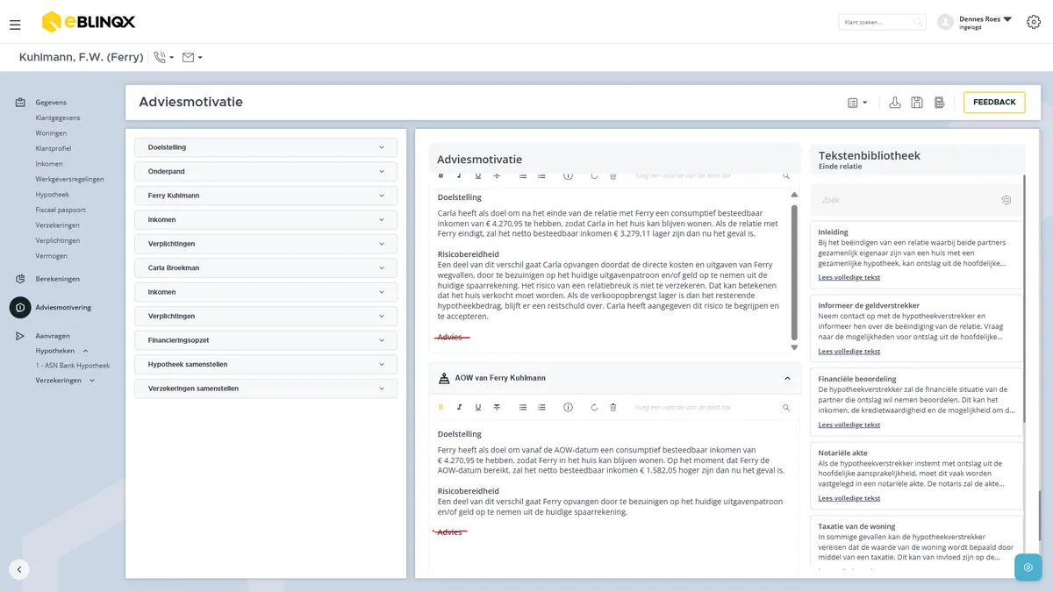Expand the Verzekeringen samenstellen section
This screenshot has width=1053, height=592.
pyautogui.click(x=266, y=389)
